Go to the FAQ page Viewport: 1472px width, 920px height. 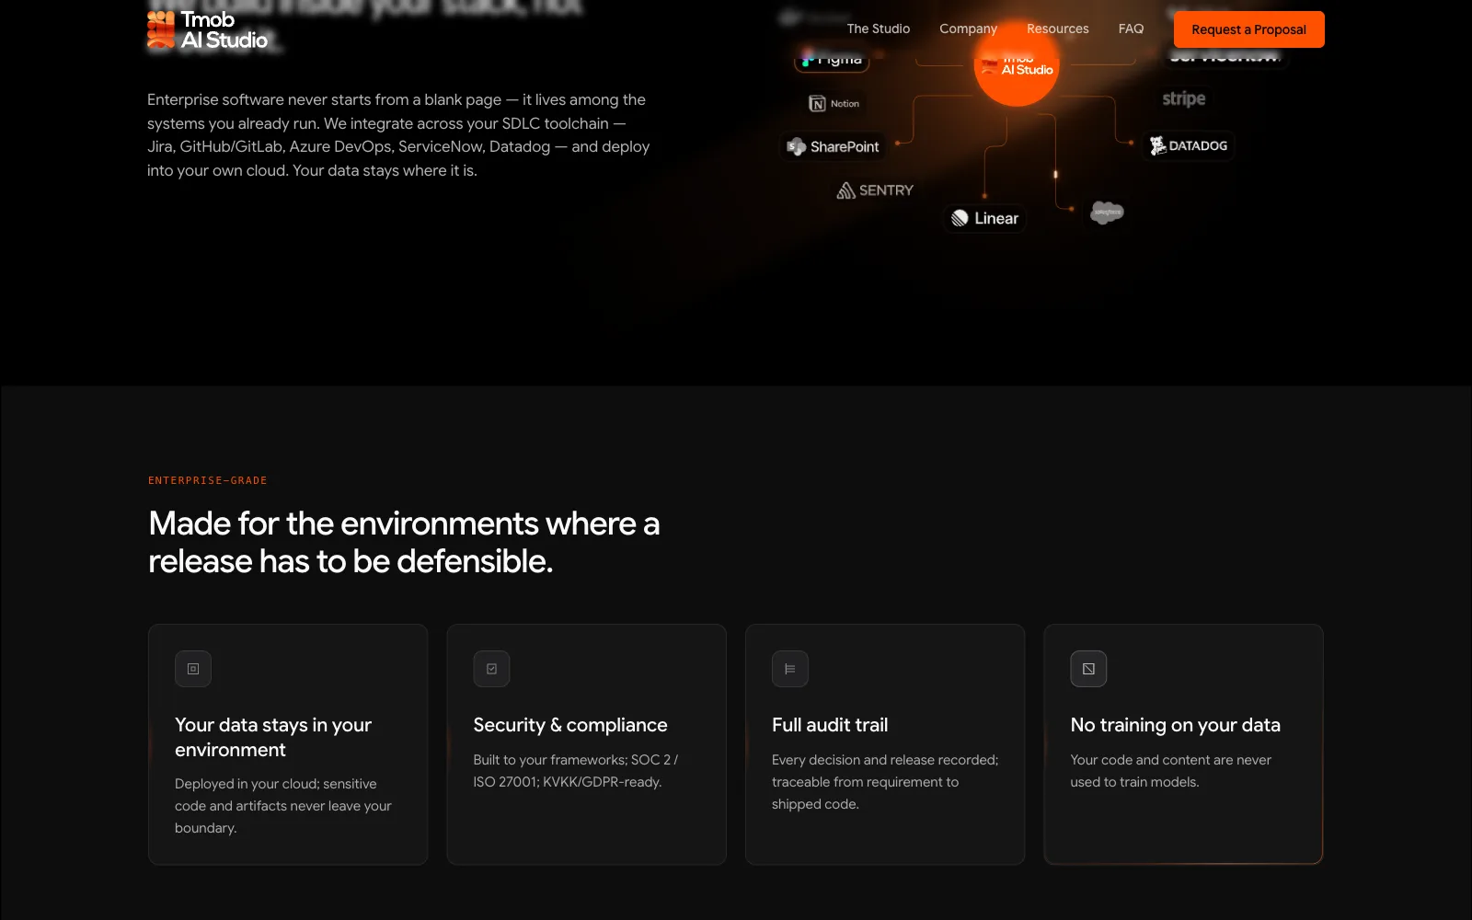point(1131,29)
